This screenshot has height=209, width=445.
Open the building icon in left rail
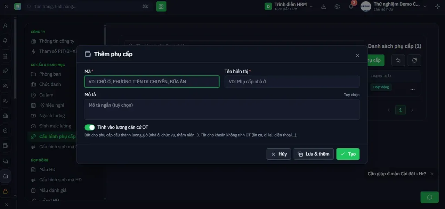[x=5, y=116]
